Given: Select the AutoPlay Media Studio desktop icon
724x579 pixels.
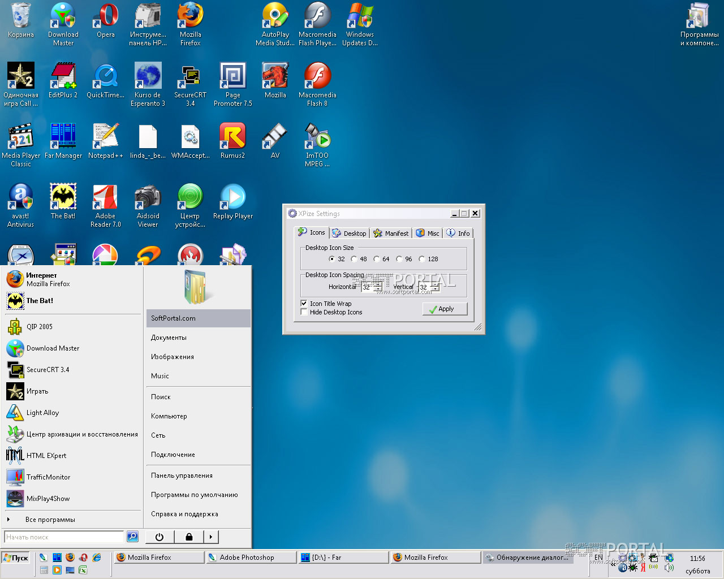Looking at the screenshot, I should coord(275,24).
